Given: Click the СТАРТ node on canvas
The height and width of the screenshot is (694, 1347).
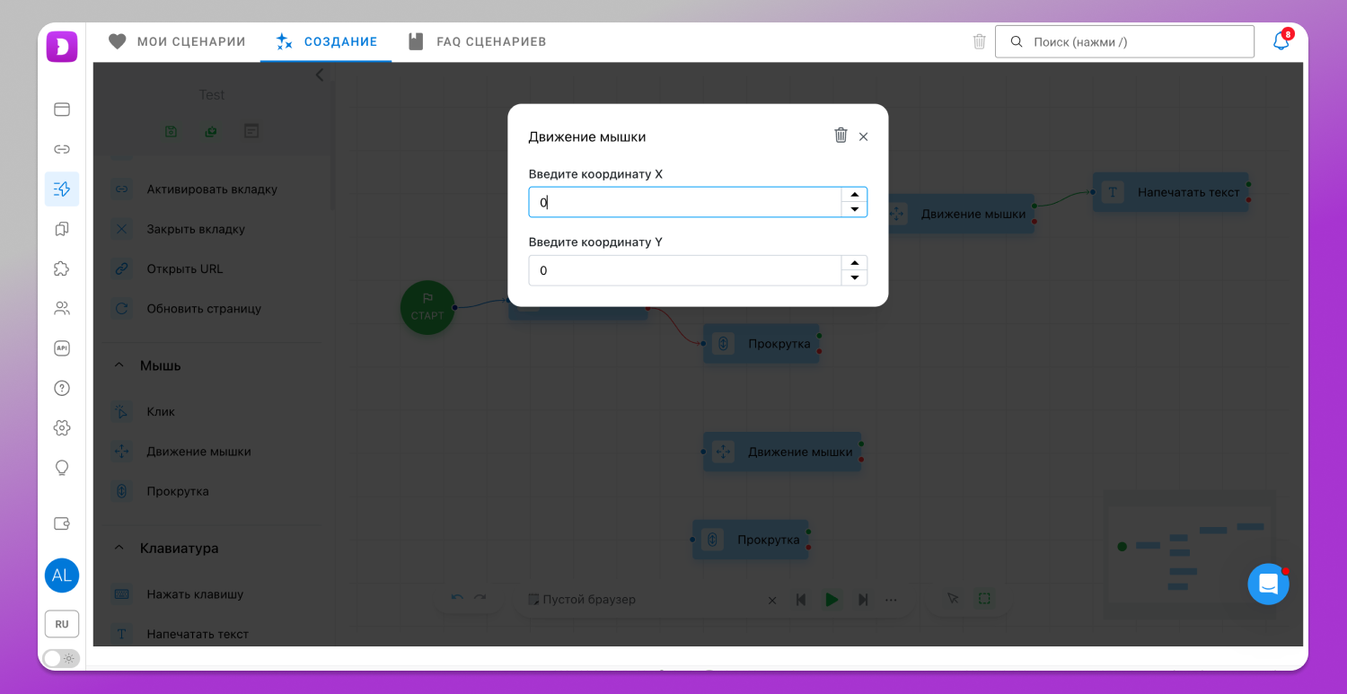Looking at the screenshot, I should pos(427,308).
